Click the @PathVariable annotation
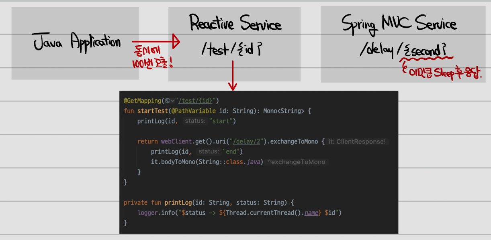The width and height of the screenshot is (491, 240). pyautogui.click(x=194, y=111)
